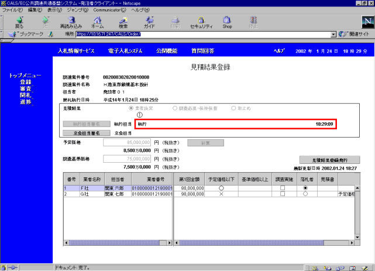Open the 表示(V) menu
This screenshot has height=271, width=375.
tap(54, 10)
